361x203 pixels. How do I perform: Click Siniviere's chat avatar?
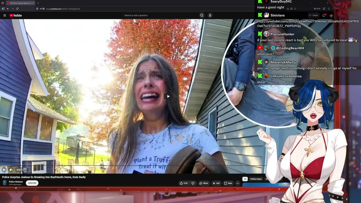pos(266,15)
